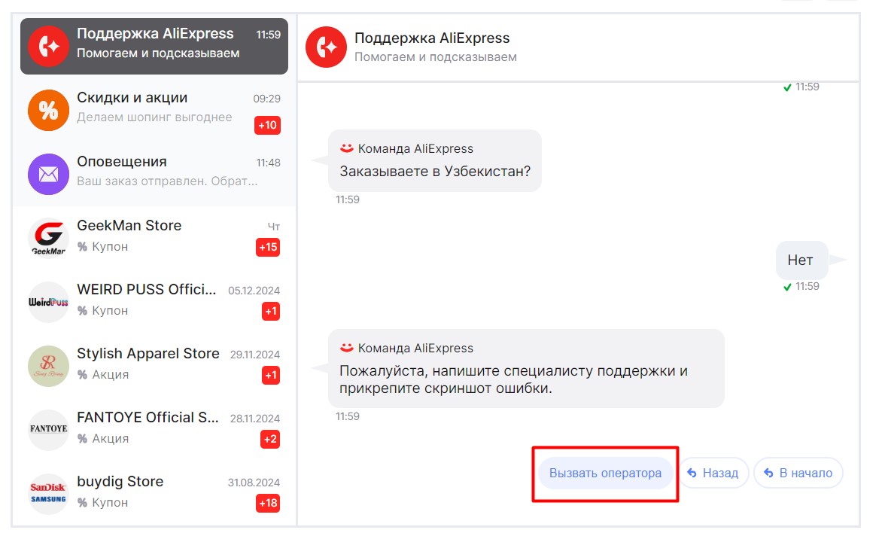Viewport: 882px width, 539px height.
Task: Open the Скидки и акции conversation
Action: (154, 110)
